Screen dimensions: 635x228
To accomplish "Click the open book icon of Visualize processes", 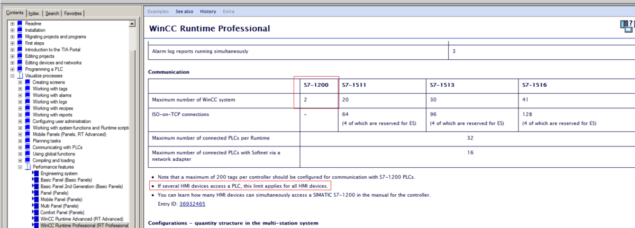I will (20, 76).
